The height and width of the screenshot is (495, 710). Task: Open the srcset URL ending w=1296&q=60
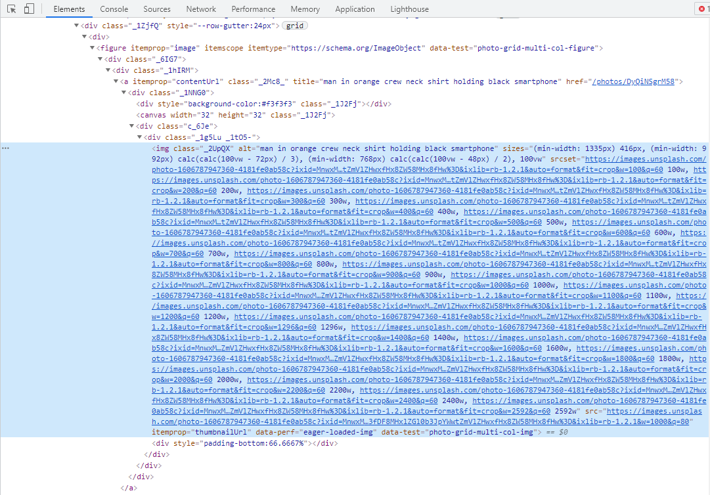click(429, 322)
